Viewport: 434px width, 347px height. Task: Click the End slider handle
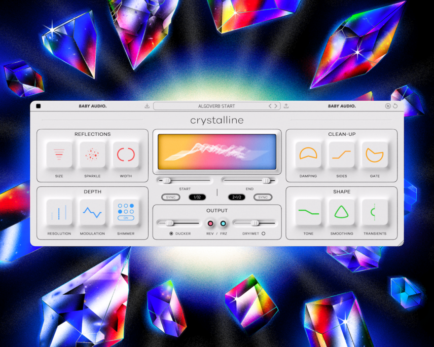click(x=266, y=180)
